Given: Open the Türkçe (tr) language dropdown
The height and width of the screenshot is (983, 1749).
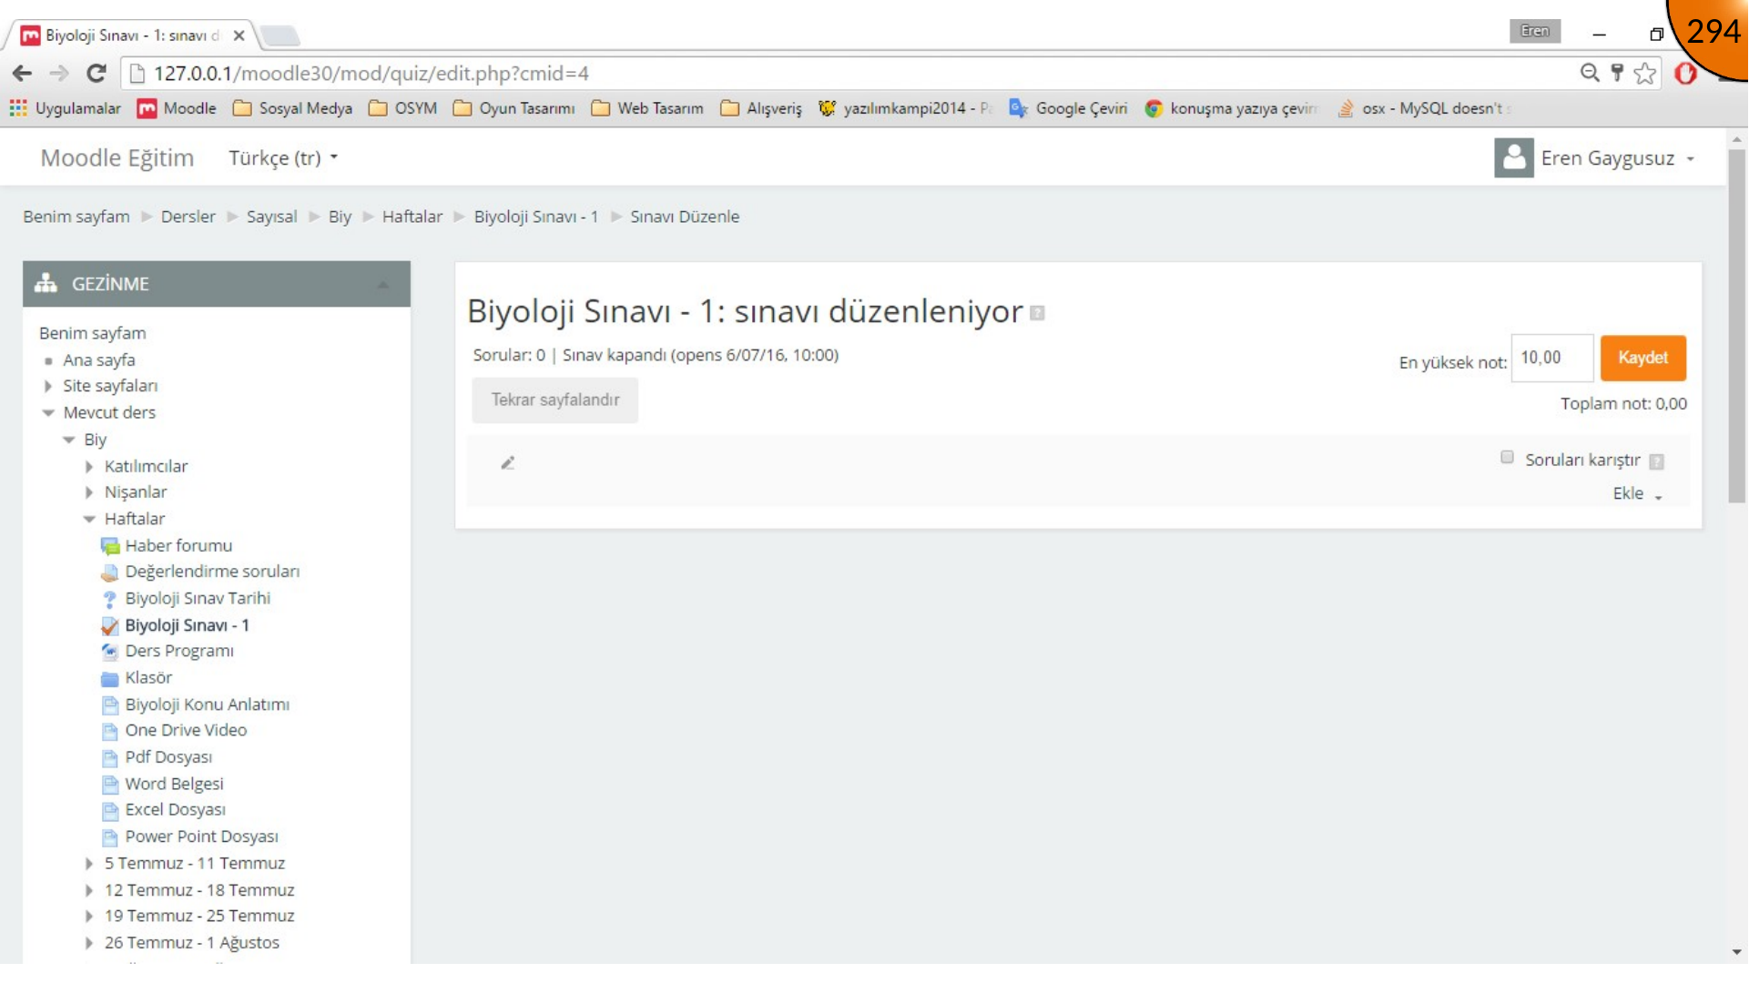Looking at the screenshot, I should click(283, 158).
